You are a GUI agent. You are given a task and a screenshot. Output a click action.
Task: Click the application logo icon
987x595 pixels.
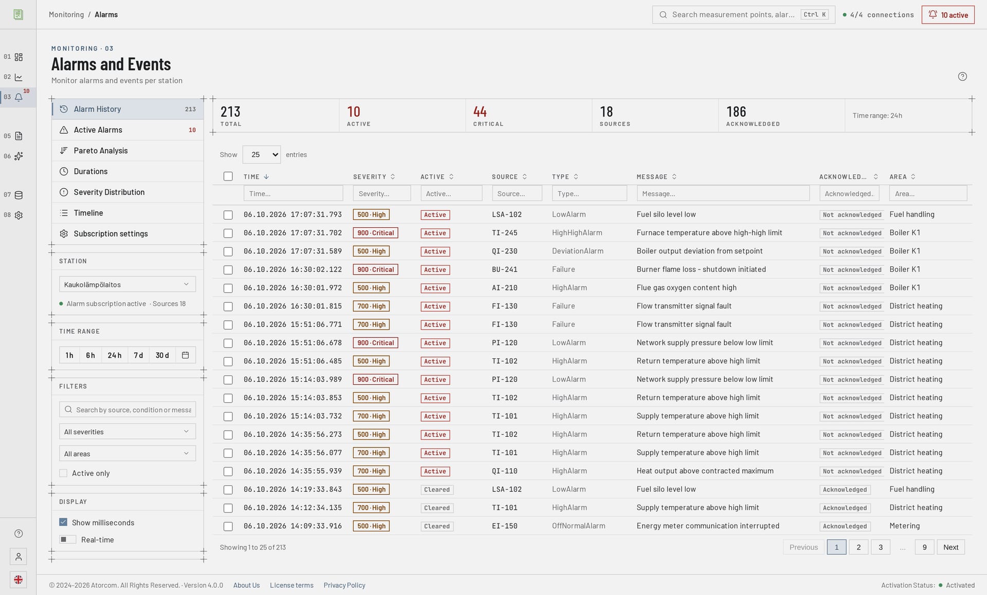pyautogui.click(x=19, y=14)
